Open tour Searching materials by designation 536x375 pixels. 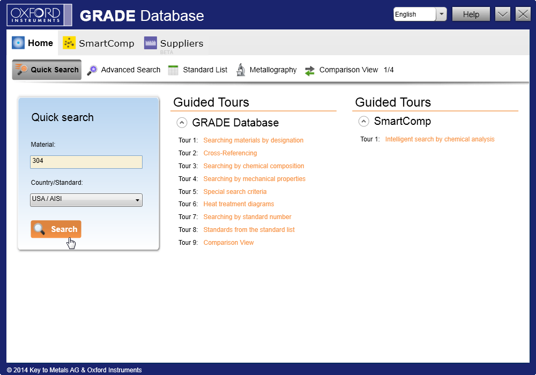[254, 140]
